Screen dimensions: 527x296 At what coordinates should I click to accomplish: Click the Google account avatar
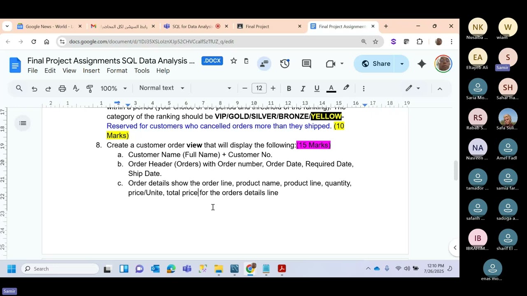coord(443,64)
